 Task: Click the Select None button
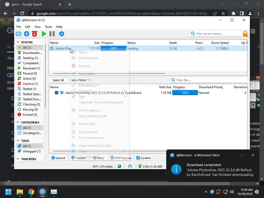point(78,80)
